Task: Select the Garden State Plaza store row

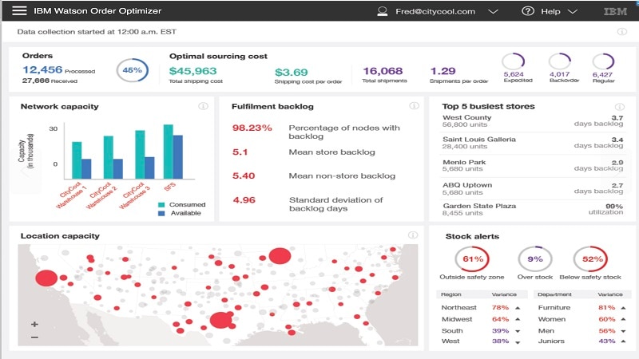Action: click(533, 209)
